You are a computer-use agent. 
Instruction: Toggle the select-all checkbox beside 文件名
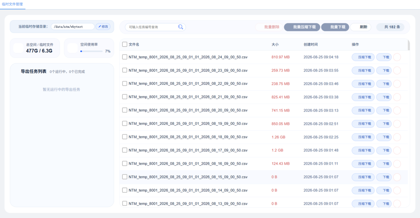[124, 44]
